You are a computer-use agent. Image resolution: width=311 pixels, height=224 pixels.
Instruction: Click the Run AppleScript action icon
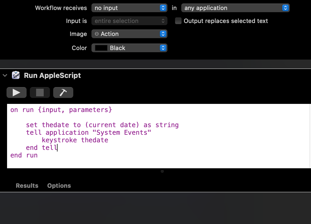pos(16,75)
